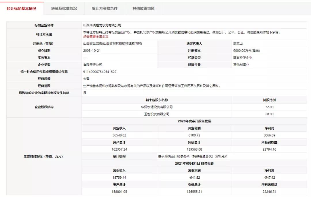Click the 2020年度审计报告数据 header
The width and height of the screenshot is (311, 197).
pos(194,121)
